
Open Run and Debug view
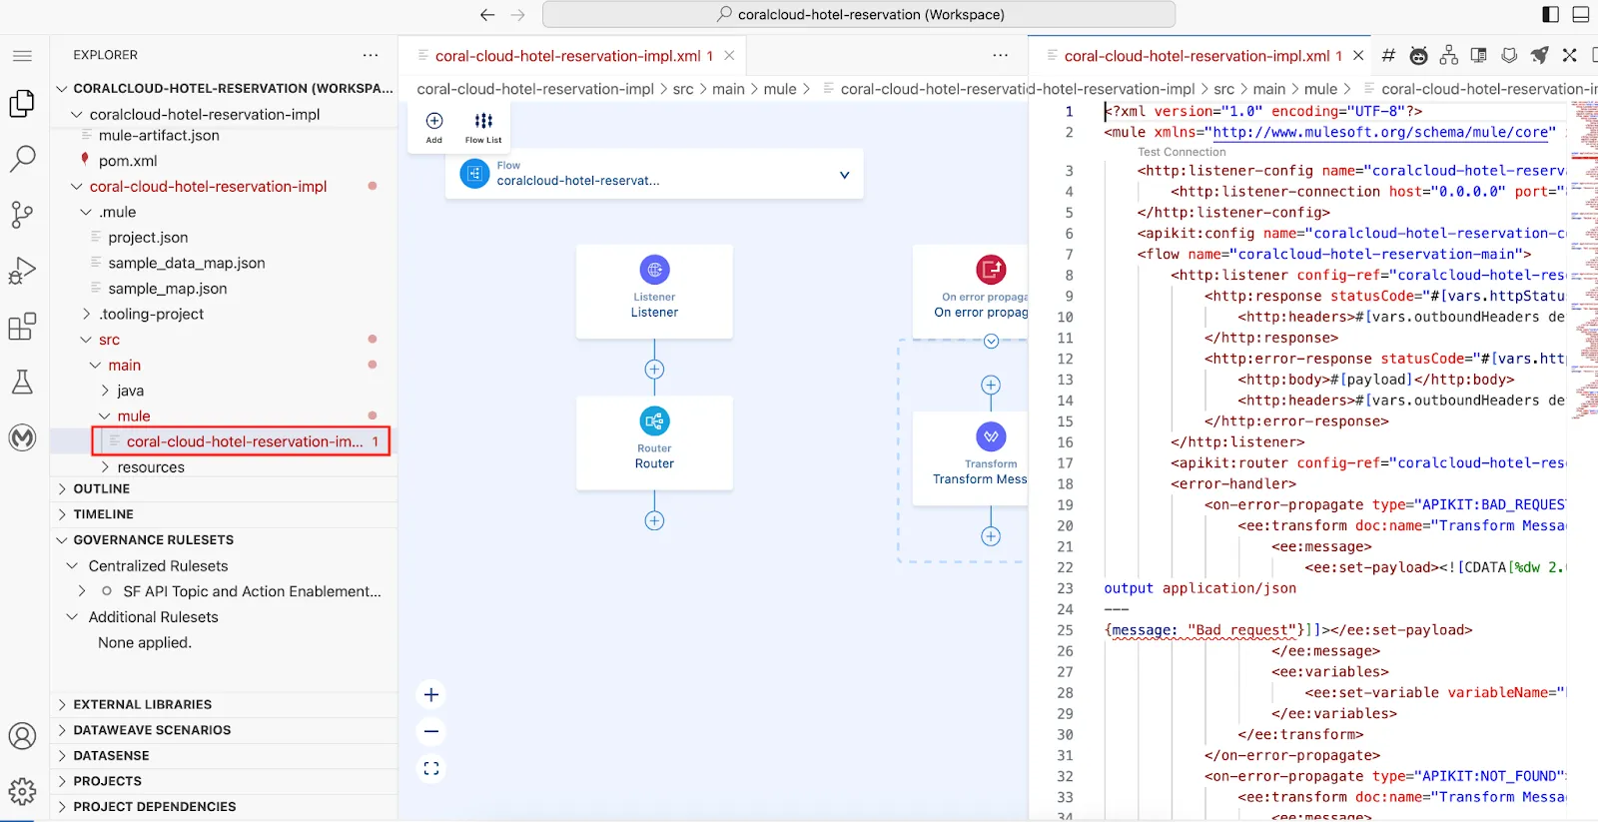coord(22,271)
